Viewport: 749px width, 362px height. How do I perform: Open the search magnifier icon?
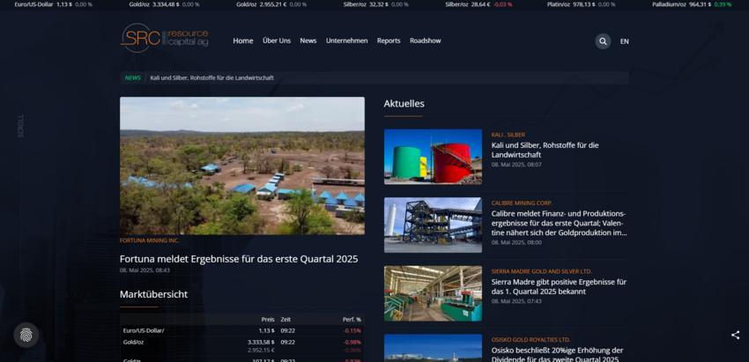tap(603, 41)
